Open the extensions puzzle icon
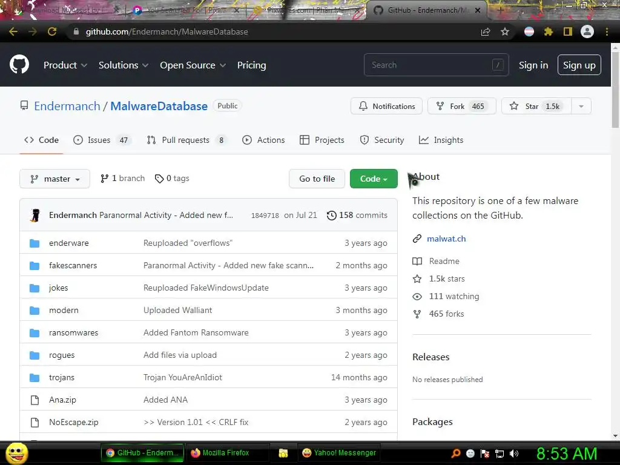This screenshot has height=465, width=620. pos(548,31)
